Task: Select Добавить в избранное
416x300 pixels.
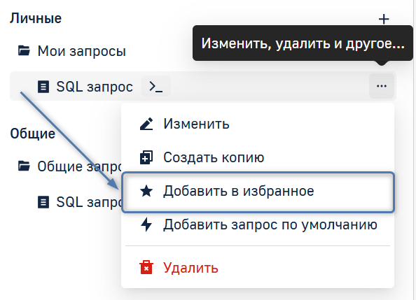Action: (x=258, y=192)
